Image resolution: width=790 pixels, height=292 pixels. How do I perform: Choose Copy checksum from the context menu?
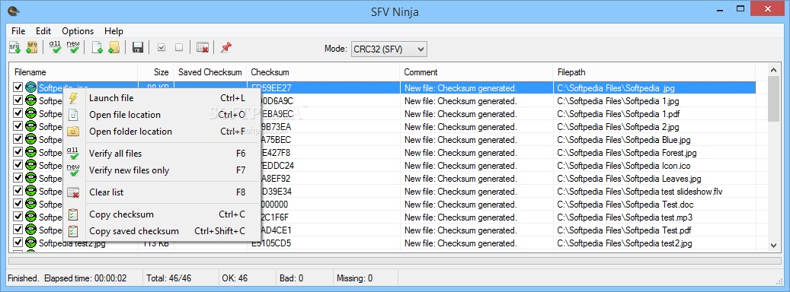pyautogui.click(x=162, y=214)
